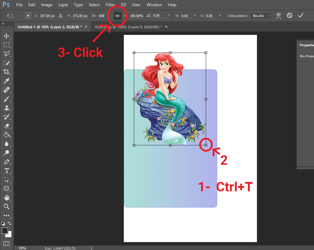Select the Quick Selection tool
The width and height of the screenshot is (314, 250).
7,63
